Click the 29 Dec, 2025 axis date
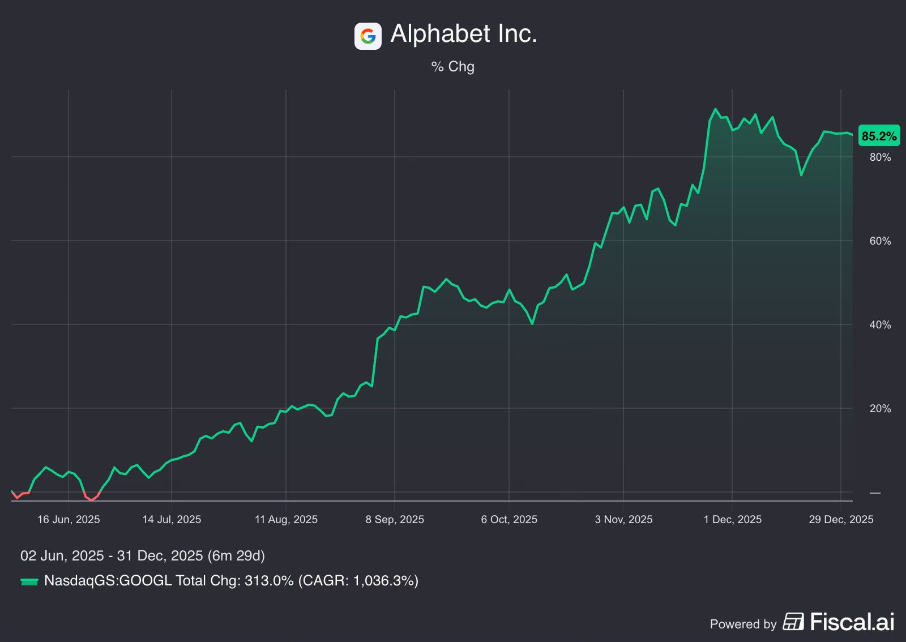Image resolution: width=906 pixels, height=642 pixels. tap(841, 520)
